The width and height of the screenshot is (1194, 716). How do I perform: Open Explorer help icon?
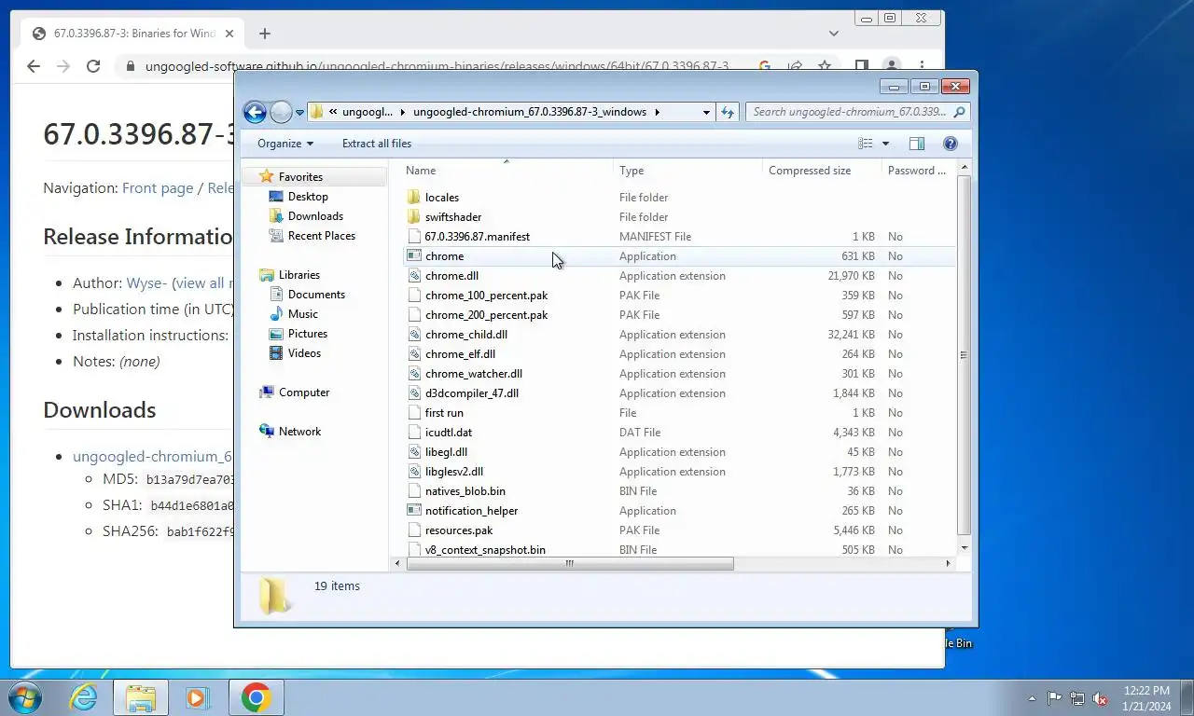[x=951, y=144]
